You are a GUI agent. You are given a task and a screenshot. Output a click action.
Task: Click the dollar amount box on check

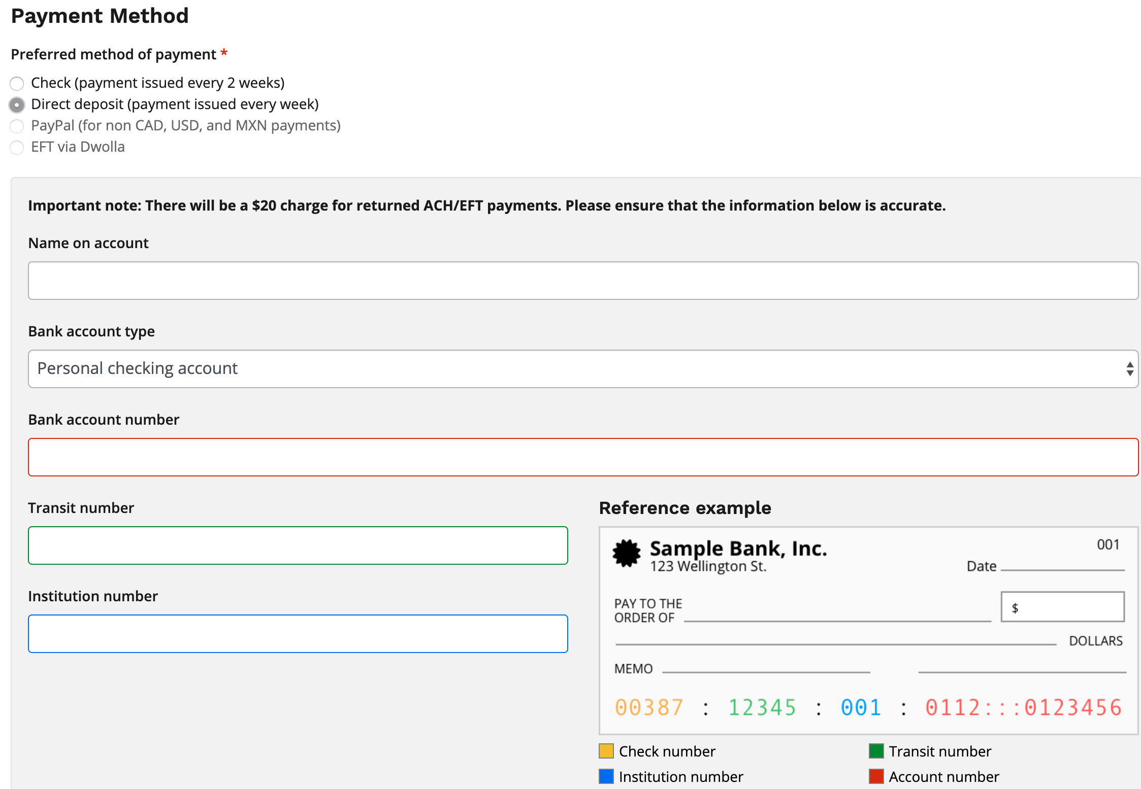coord(1062,607)
